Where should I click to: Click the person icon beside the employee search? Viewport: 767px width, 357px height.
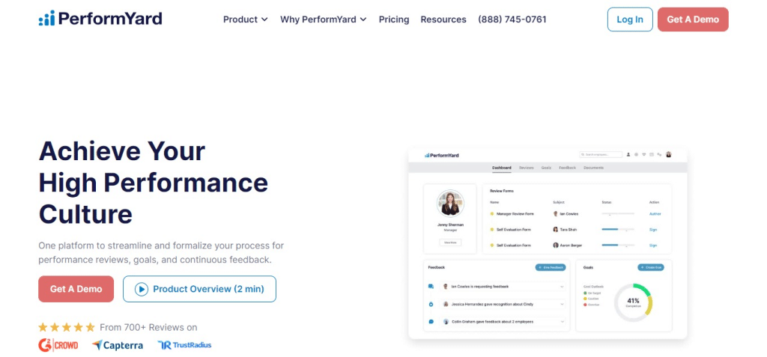click(x=628, y=154)
